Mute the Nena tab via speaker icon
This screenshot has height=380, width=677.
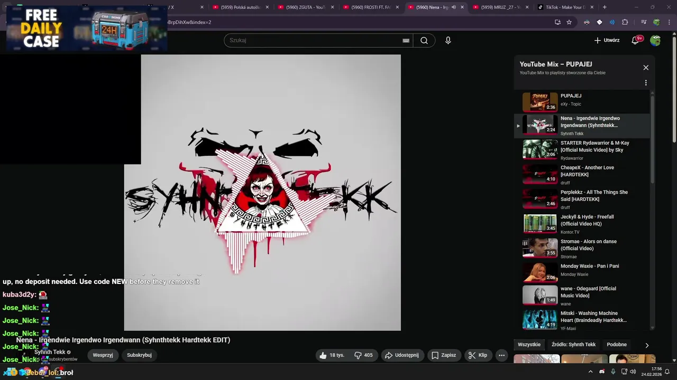(453, 7)
